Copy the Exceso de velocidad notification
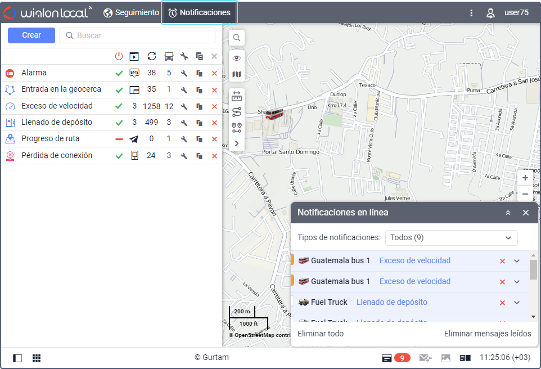Viewport: 541px width, 369px height. pyautogui.click(x=199, y=106)
